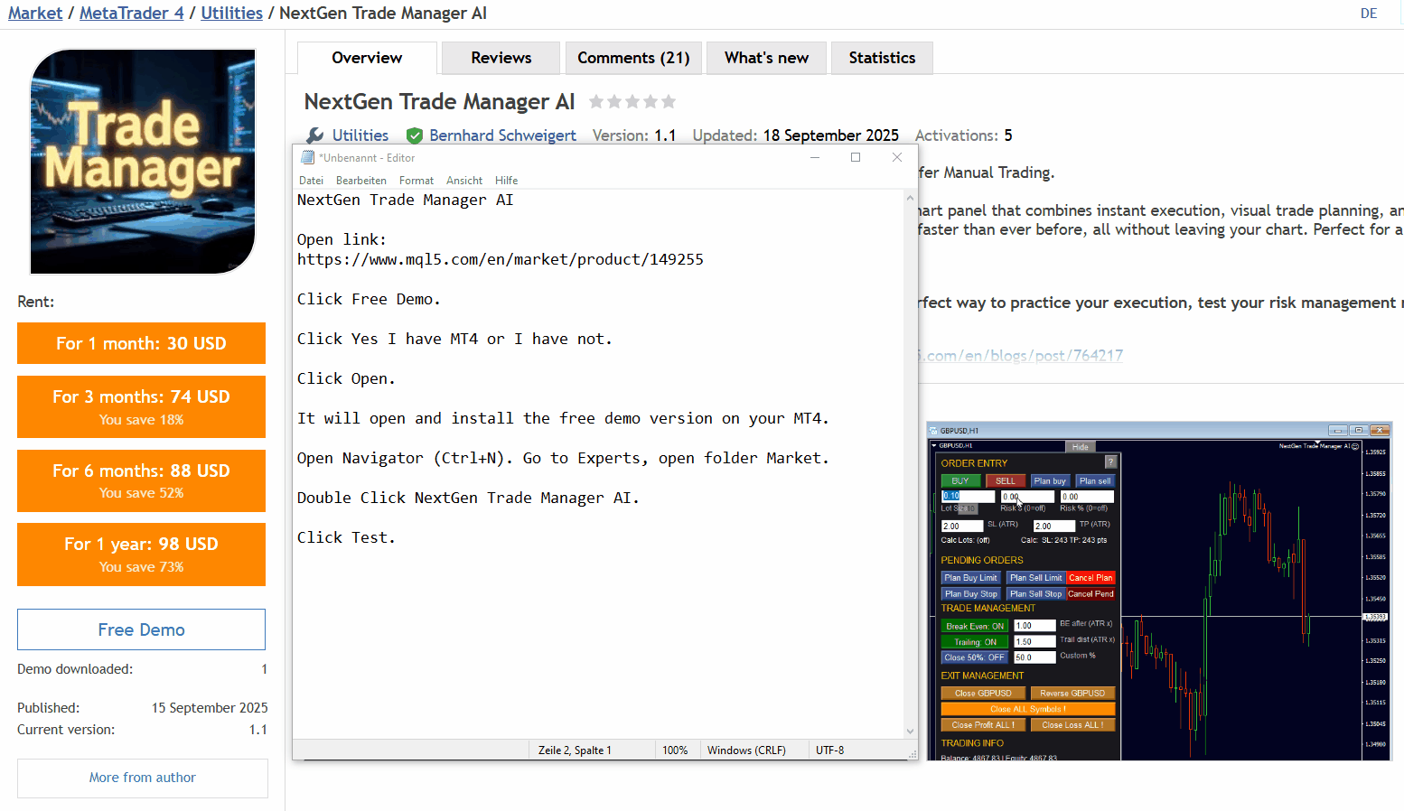The image size is (1404, 811).
Task: Minimize the Unbenannt Editor window
Action: pos(815,157)
